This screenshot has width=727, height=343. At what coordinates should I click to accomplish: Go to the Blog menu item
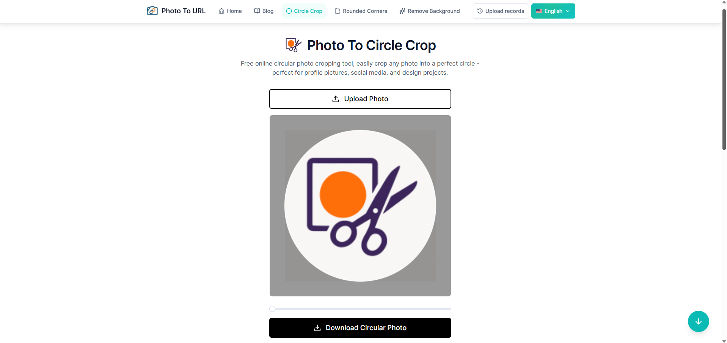click(268, 11)
